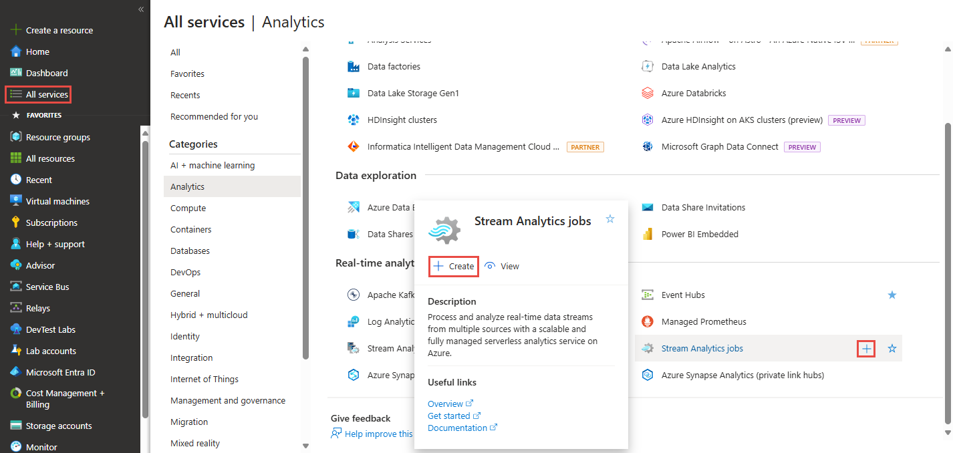Favorite Stream Analytics jobs row star
953x453 pixels.
click(x=892, y=348)
